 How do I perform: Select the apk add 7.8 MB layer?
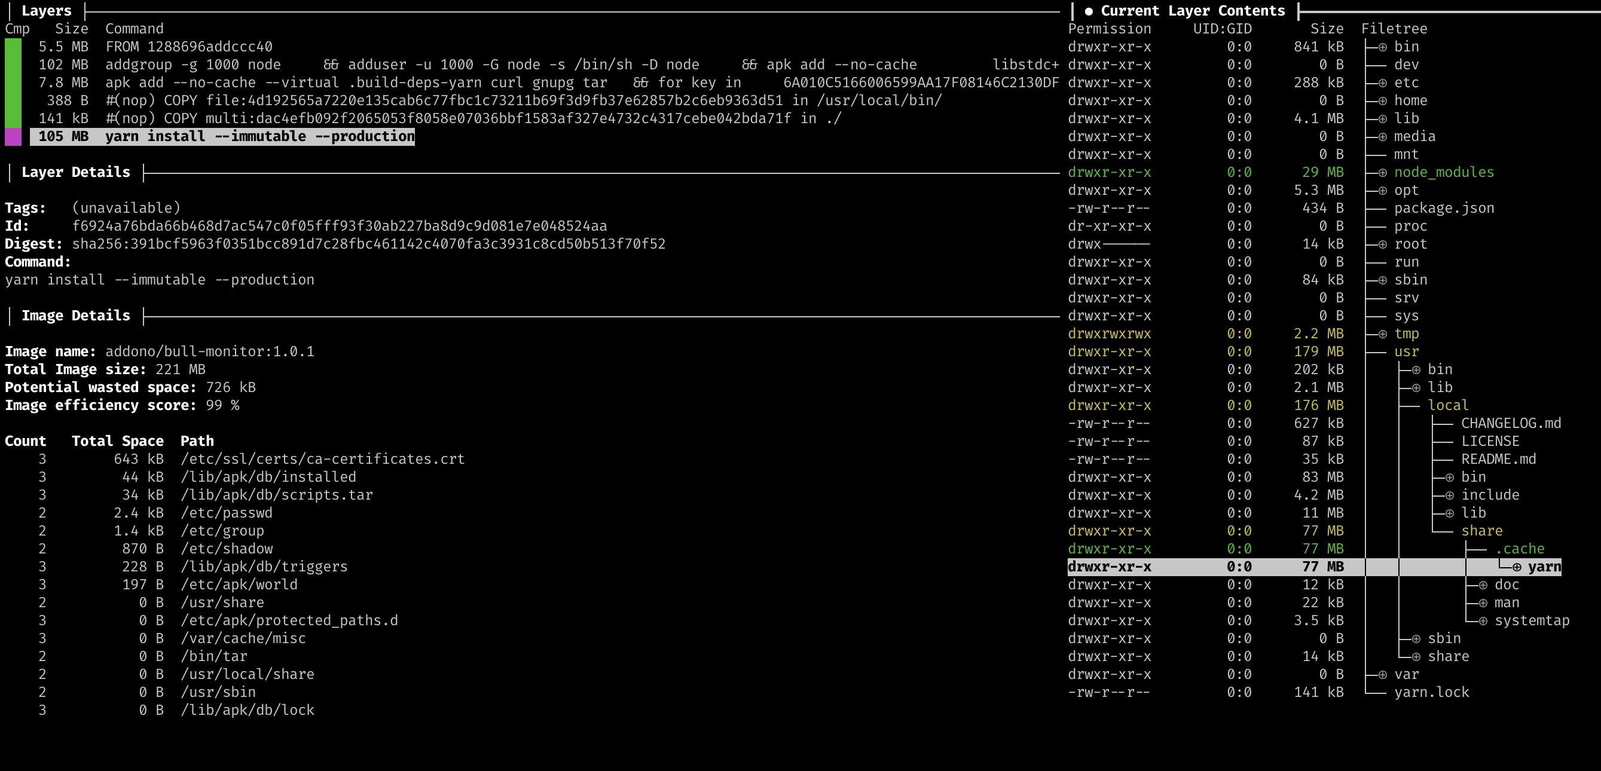pyautogui.click(x=550, y=82)
